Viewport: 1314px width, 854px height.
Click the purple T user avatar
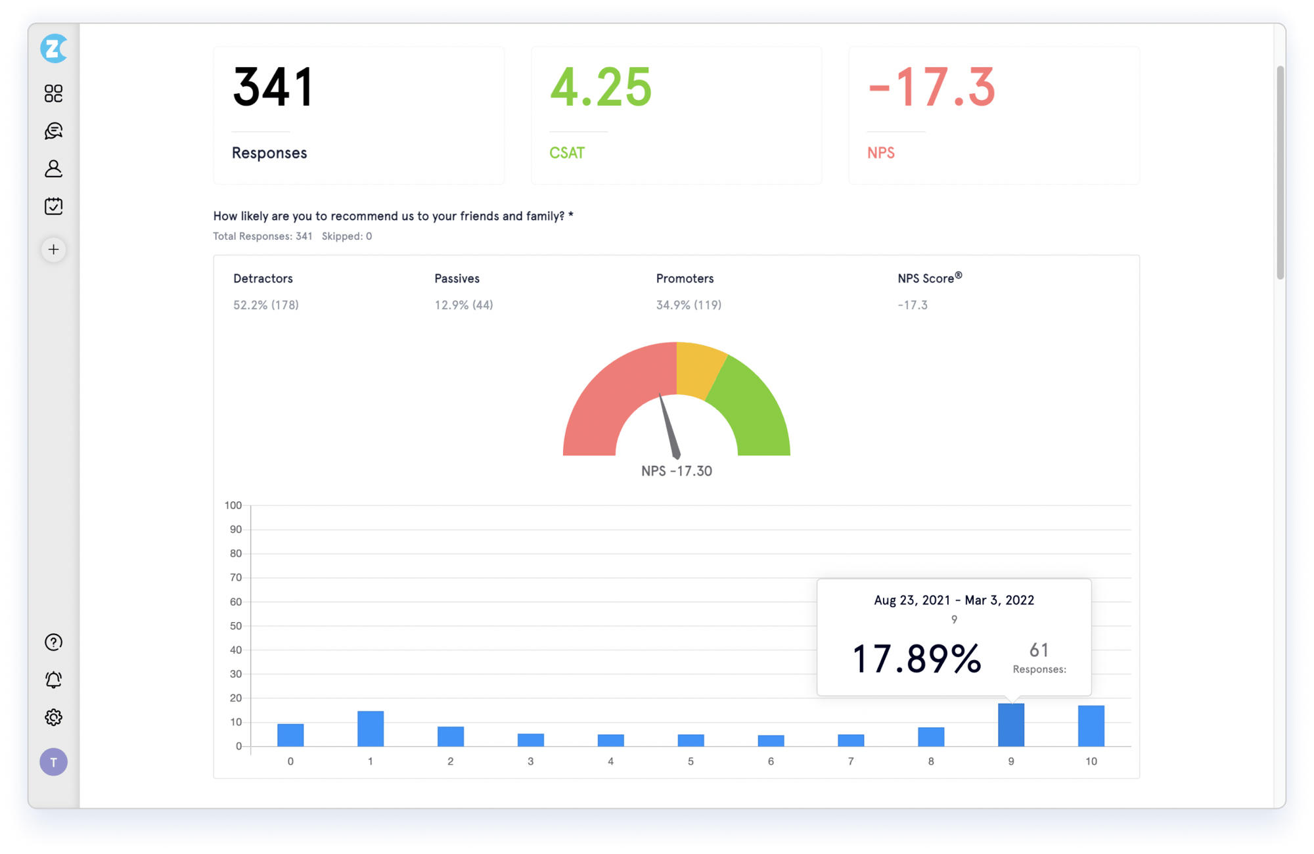[x=53, y=762]
